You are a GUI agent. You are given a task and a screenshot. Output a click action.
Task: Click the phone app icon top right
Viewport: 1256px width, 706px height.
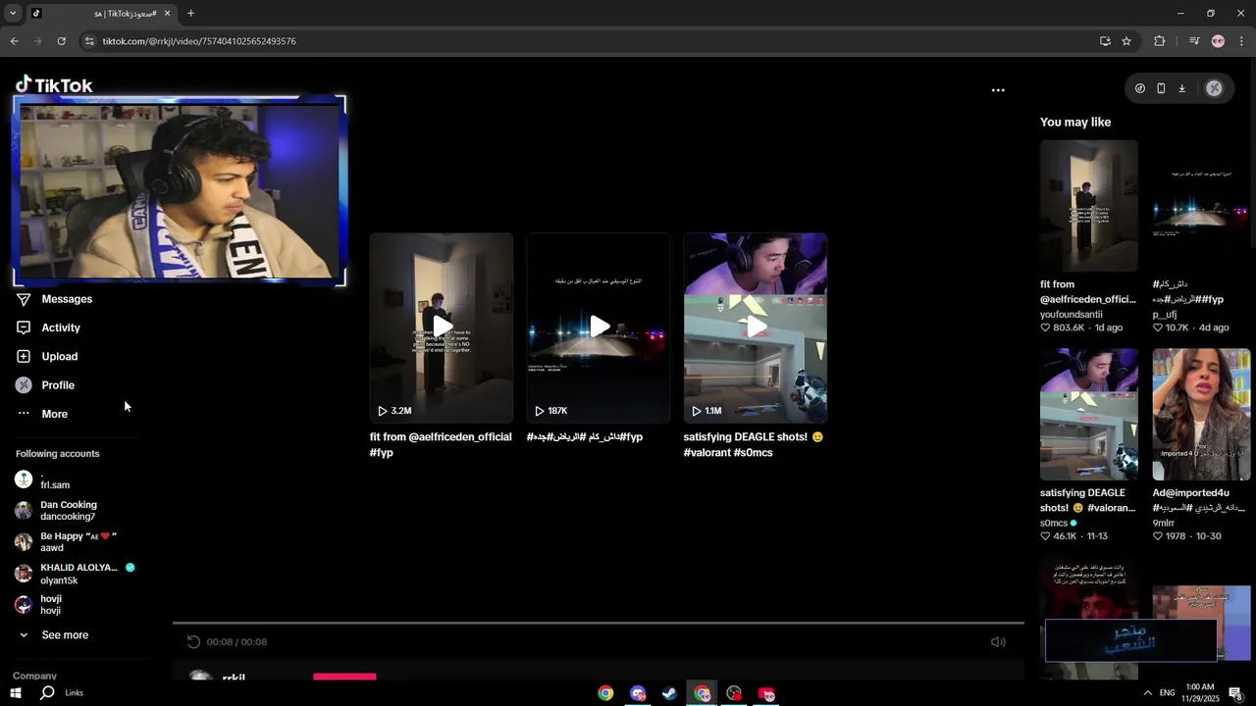point(1161,88)
